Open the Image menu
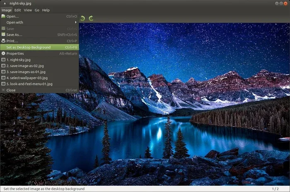The height and width of the screenshot is (192, 290). (7, 10)
